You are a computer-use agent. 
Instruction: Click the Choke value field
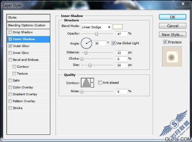[x=121, y=59]
